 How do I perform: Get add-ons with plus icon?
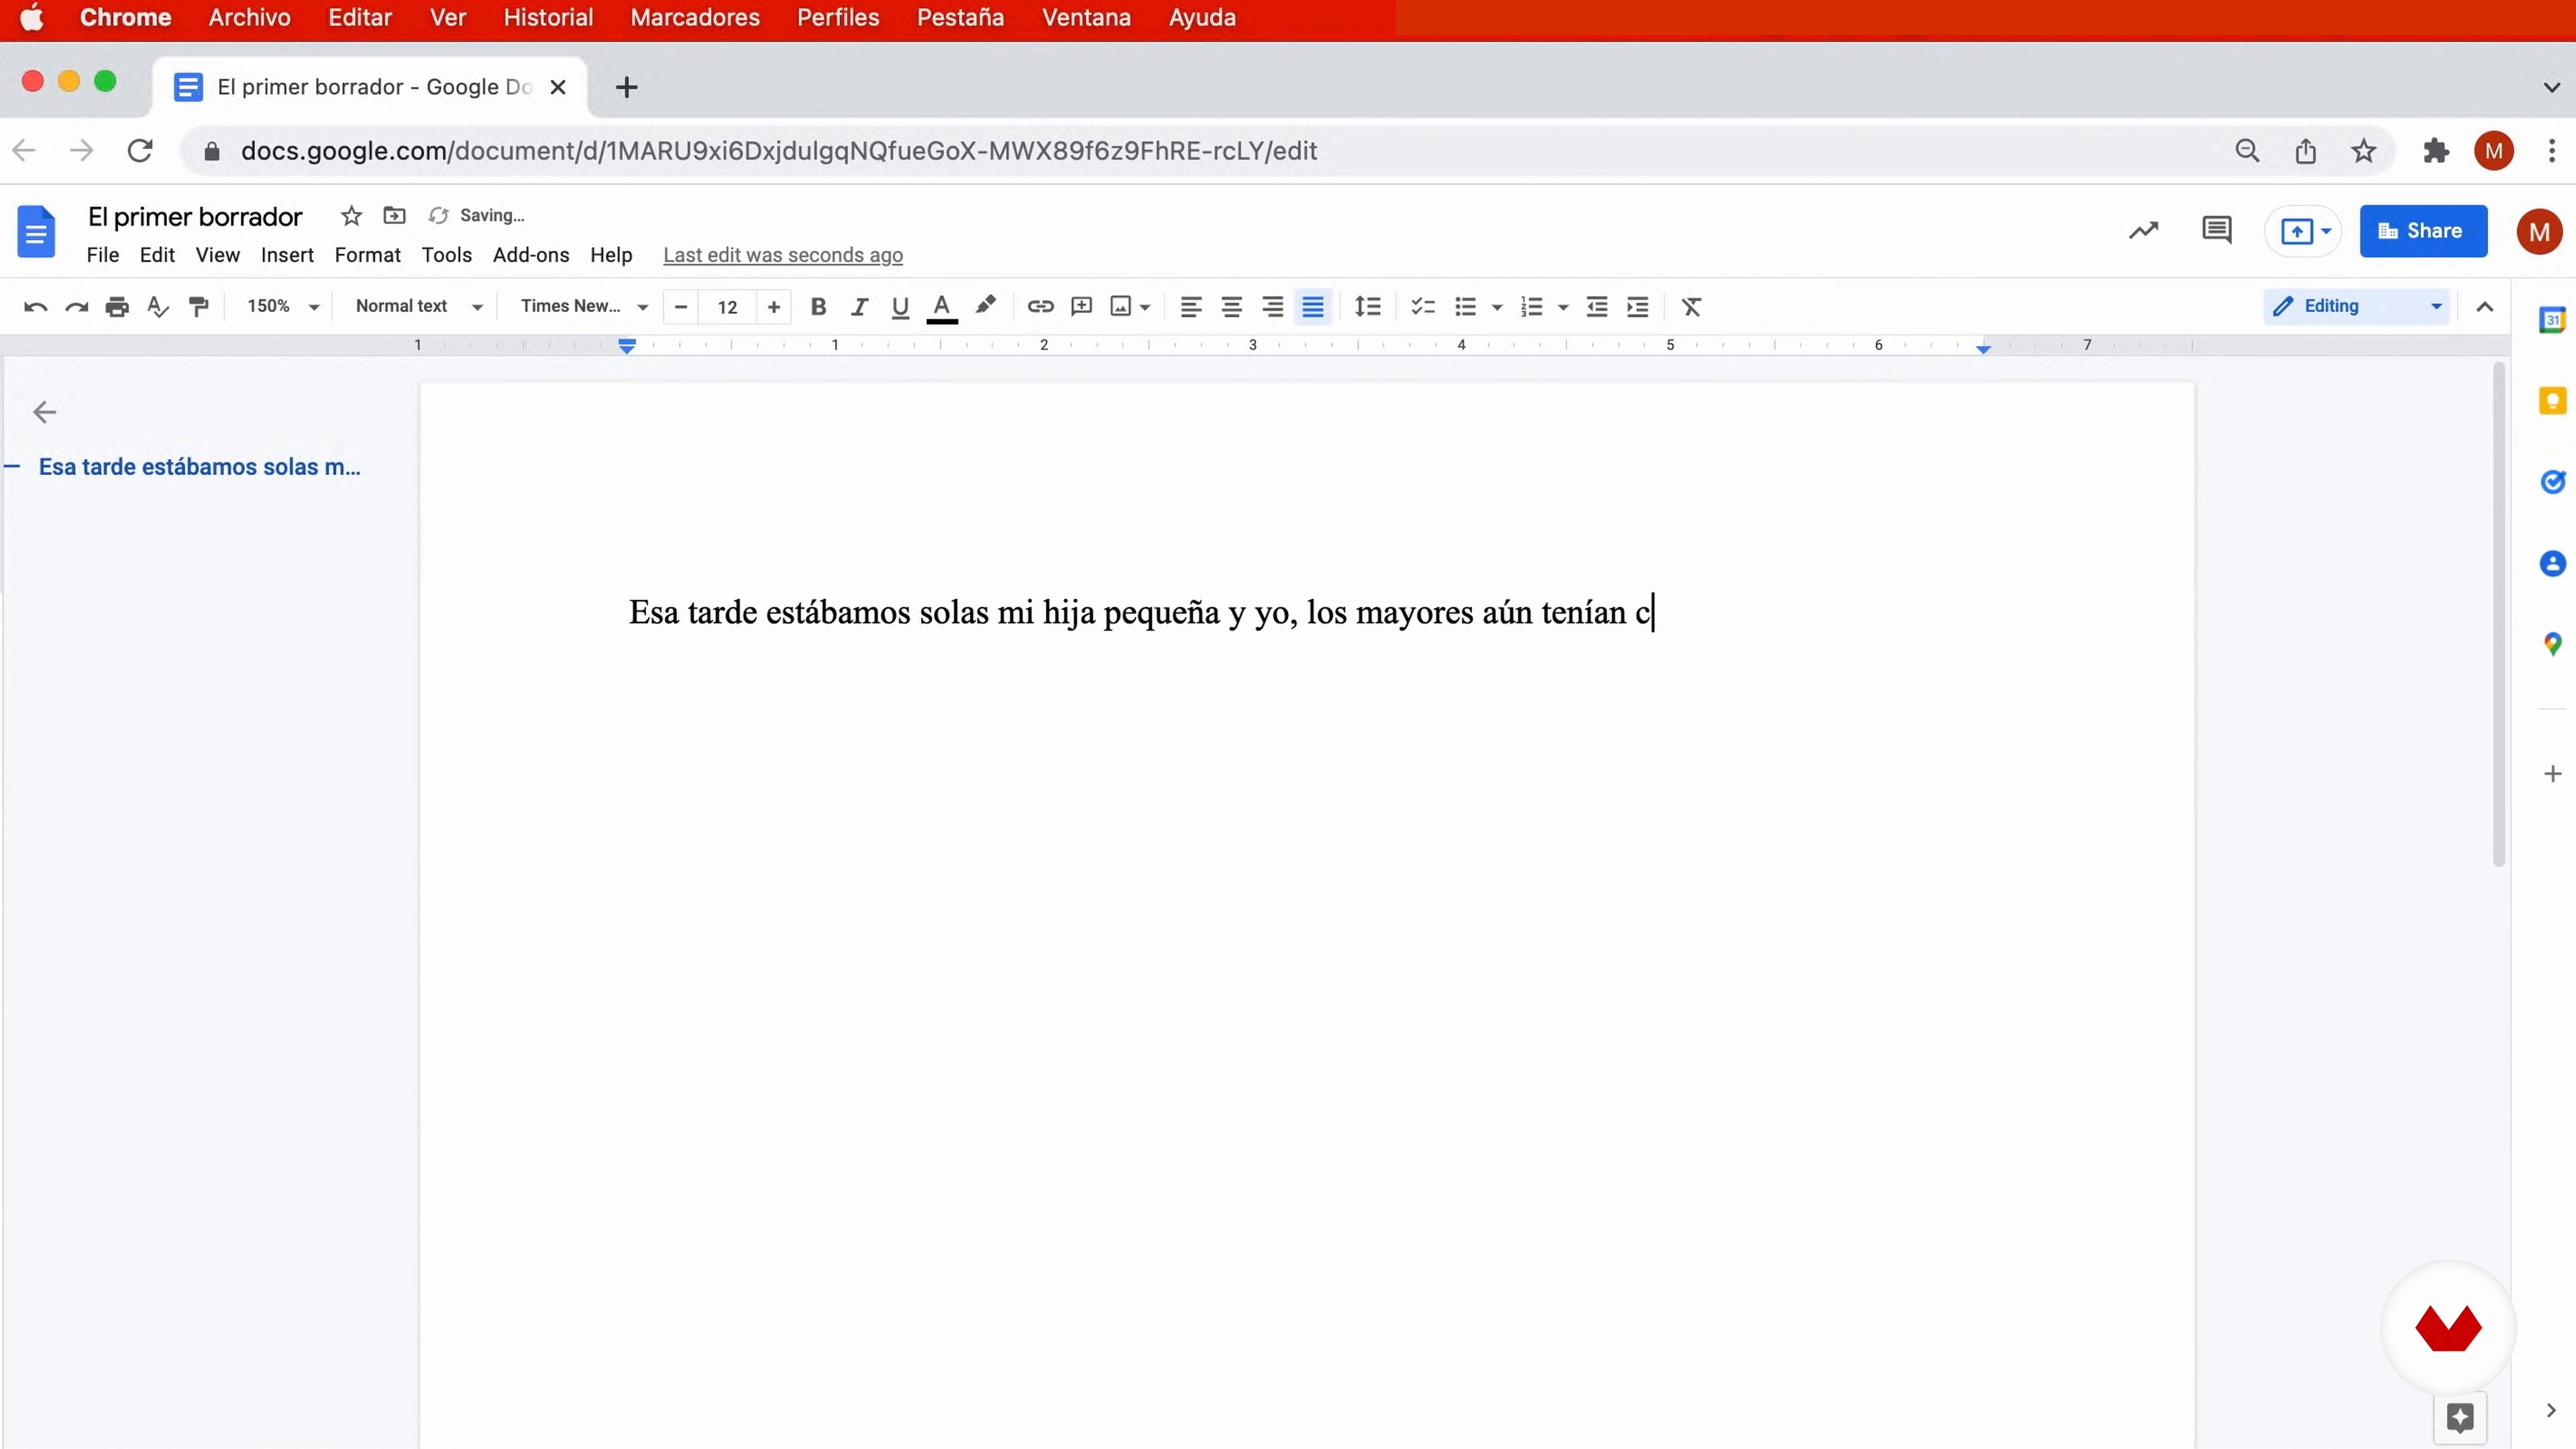[2553, 774]
